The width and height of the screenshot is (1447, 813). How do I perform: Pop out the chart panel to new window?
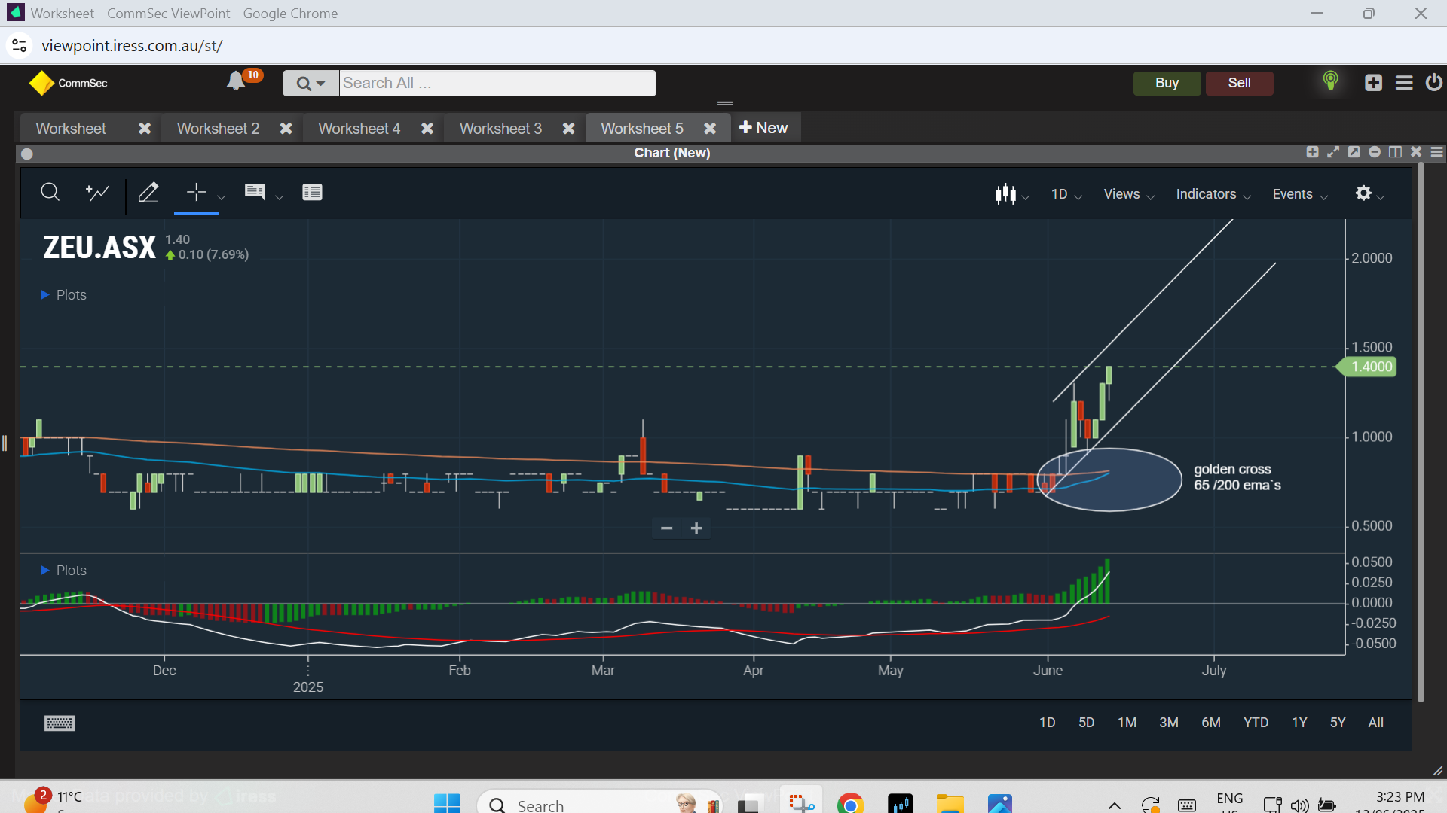point(1354,152)
